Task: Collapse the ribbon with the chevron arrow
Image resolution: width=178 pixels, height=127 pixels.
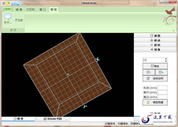Action: click(x=174, y=31)
